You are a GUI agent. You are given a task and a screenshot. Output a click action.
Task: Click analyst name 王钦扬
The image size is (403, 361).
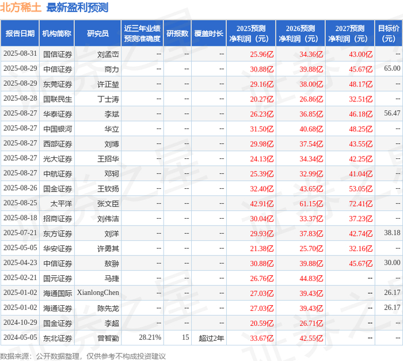pos(108,189)
